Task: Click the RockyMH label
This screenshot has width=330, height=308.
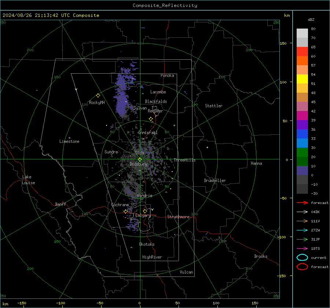Action: (97, 103)
